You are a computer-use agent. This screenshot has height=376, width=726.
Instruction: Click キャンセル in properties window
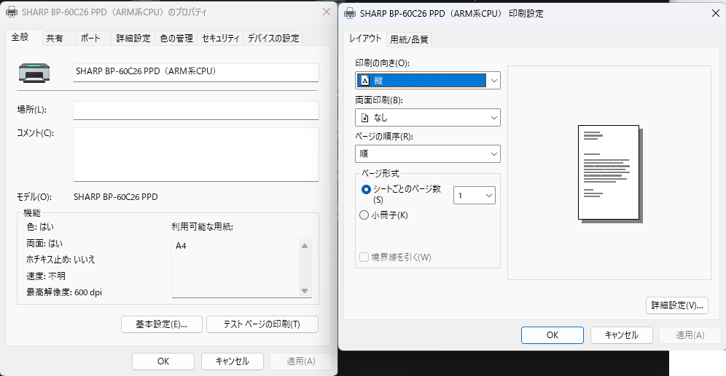[x=233, y=361]
